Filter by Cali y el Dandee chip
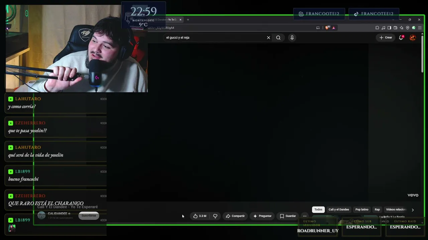 [339, 210]
